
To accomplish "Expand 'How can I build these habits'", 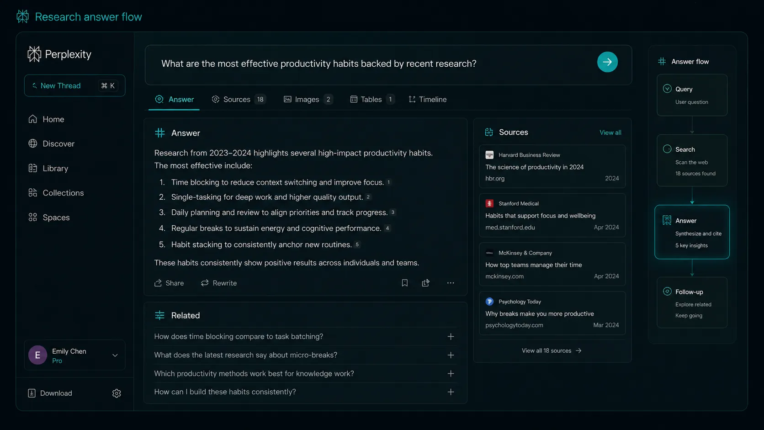I will [x=451, y=392].
